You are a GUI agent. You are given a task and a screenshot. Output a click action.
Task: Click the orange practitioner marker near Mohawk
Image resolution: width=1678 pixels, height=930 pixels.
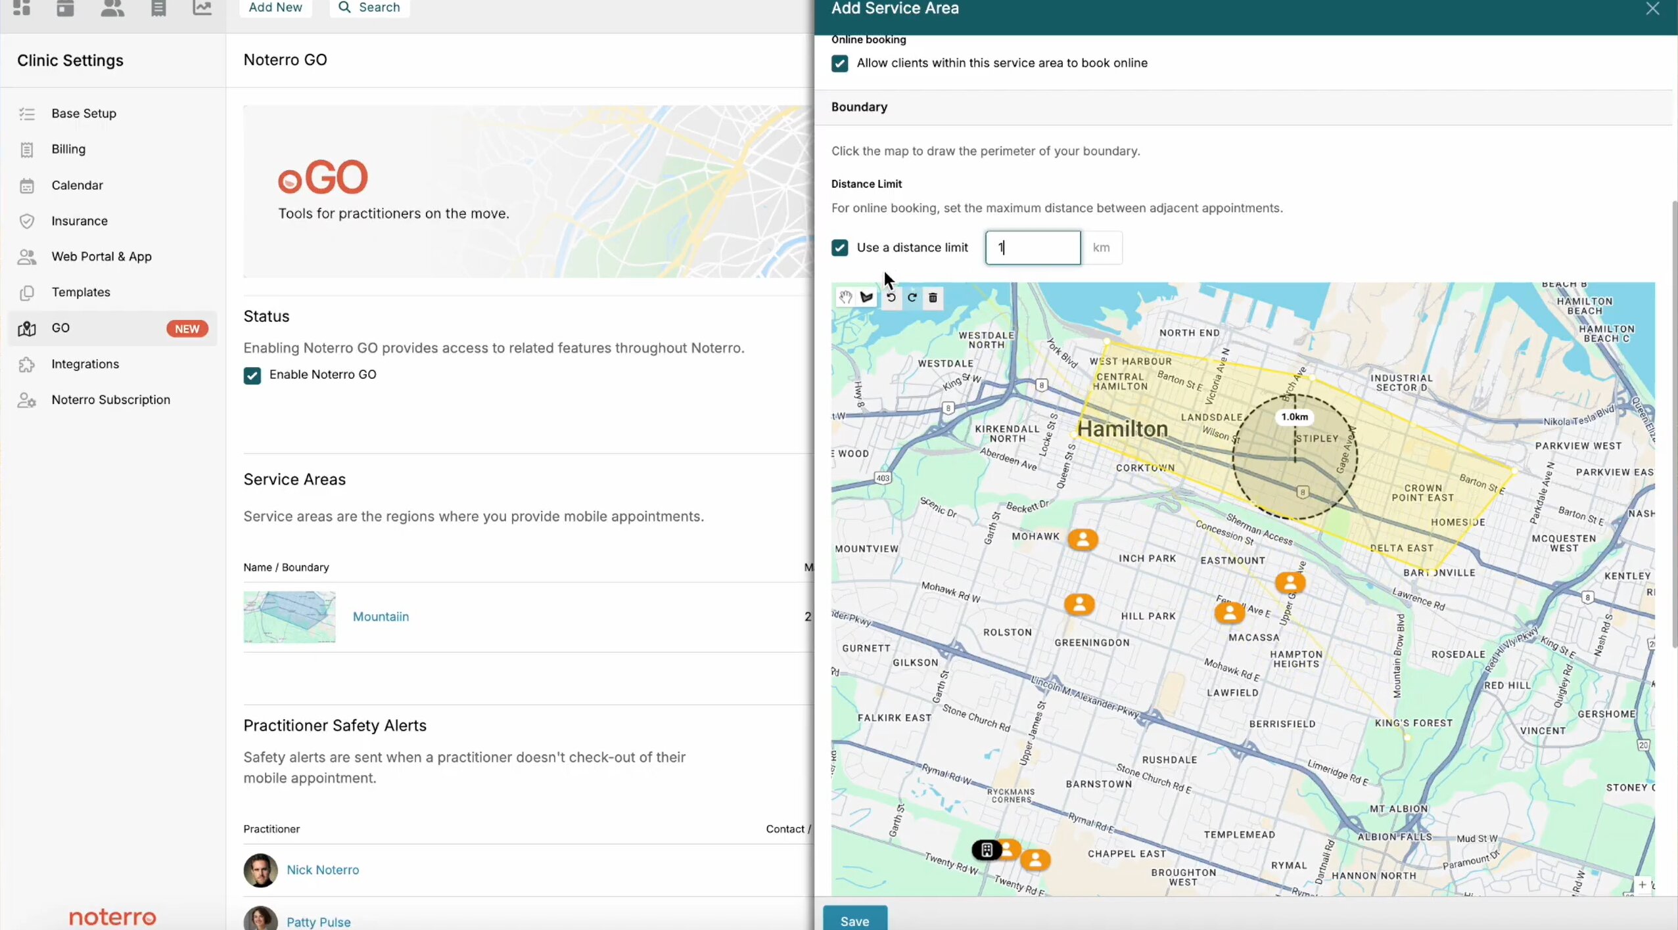(1083, 539)
